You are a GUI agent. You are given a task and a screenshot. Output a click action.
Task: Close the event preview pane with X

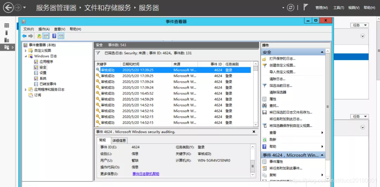254,132
